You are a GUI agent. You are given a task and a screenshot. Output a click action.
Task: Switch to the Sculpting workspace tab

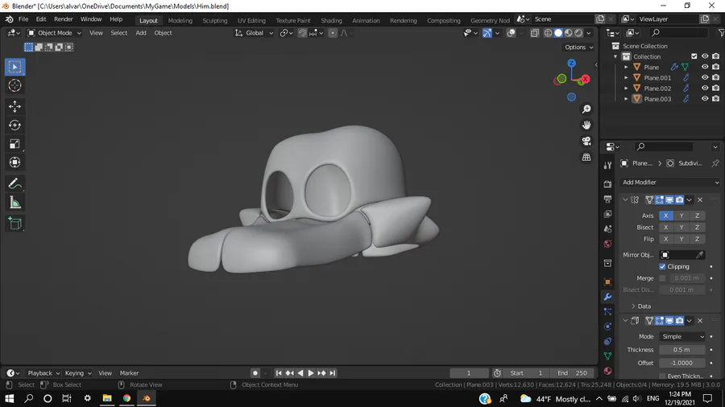click(x=214, y=21)
